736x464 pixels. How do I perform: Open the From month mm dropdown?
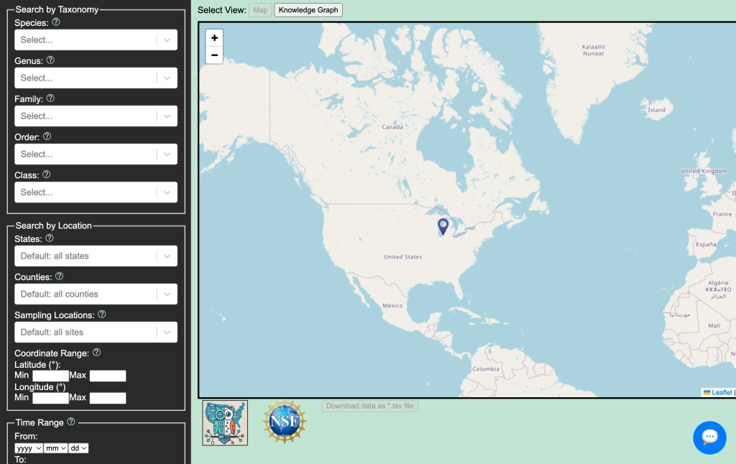pyautogui.click(x=55, y=448)
